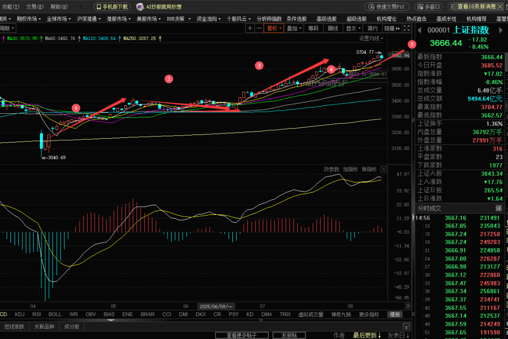508x339 pixels.
Task: Open the 交易 menu
Action: click(34, 7)
